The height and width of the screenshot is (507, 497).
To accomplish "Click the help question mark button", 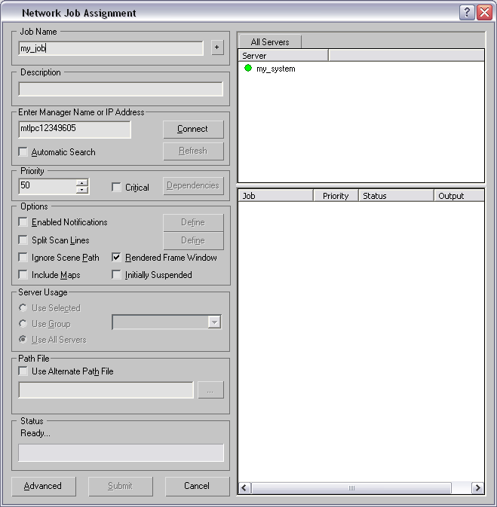I will [x=467, y=13].
